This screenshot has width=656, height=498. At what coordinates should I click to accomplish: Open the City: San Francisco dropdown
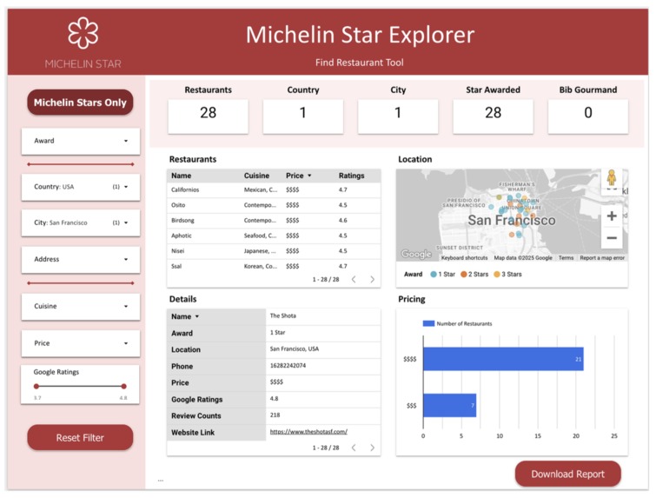80,222
